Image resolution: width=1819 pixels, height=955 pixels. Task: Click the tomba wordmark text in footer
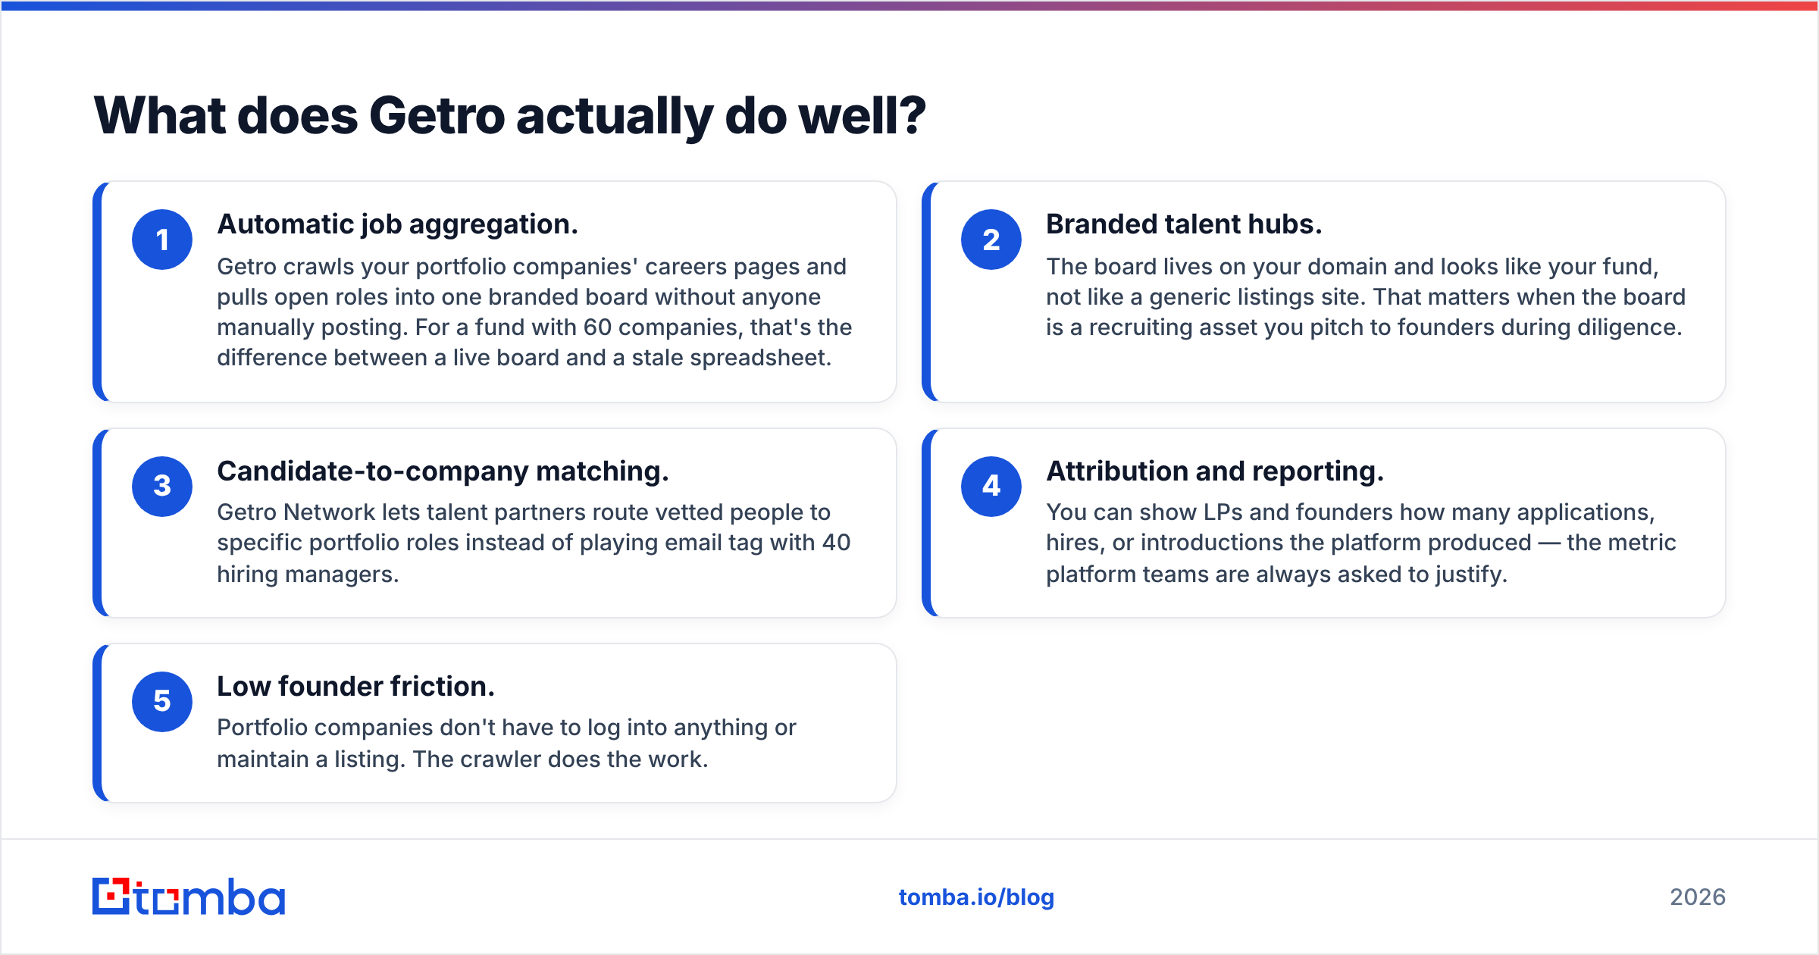click(x=210, y=897)
